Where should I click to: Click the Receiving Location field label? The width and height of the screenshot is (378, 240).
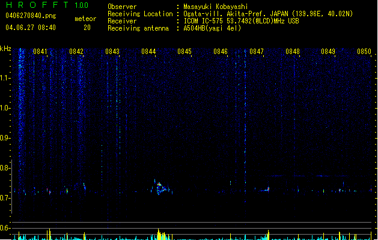(x=140, y=14)
